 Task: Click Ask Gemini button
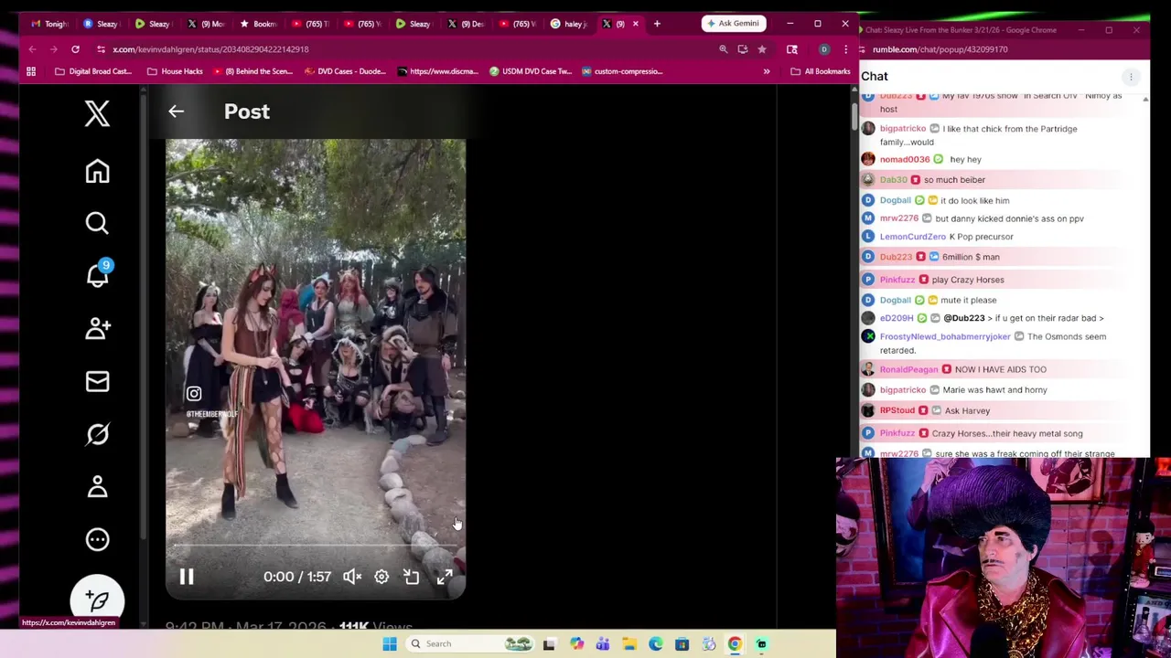tap(734, 23)
